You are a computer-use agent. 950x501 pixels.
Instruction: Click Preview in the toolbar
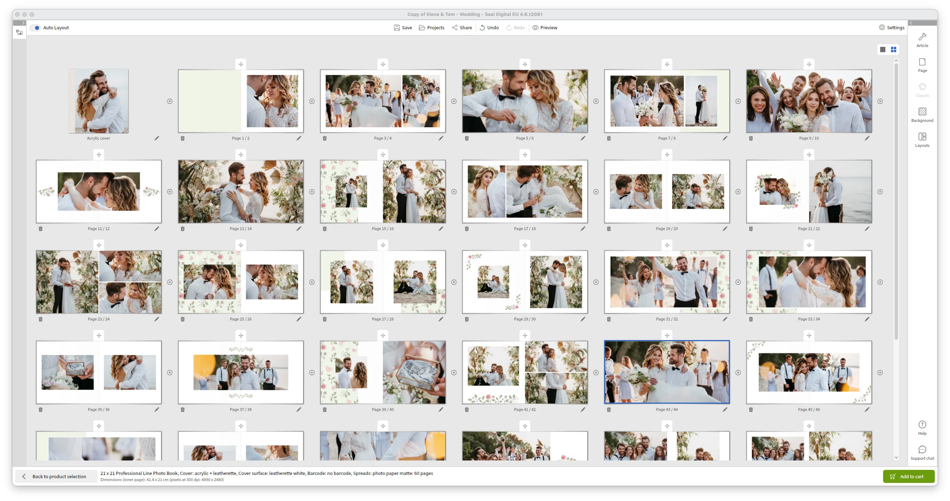coord(545,27)
